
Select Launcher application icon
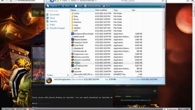[x=73, y=71]
